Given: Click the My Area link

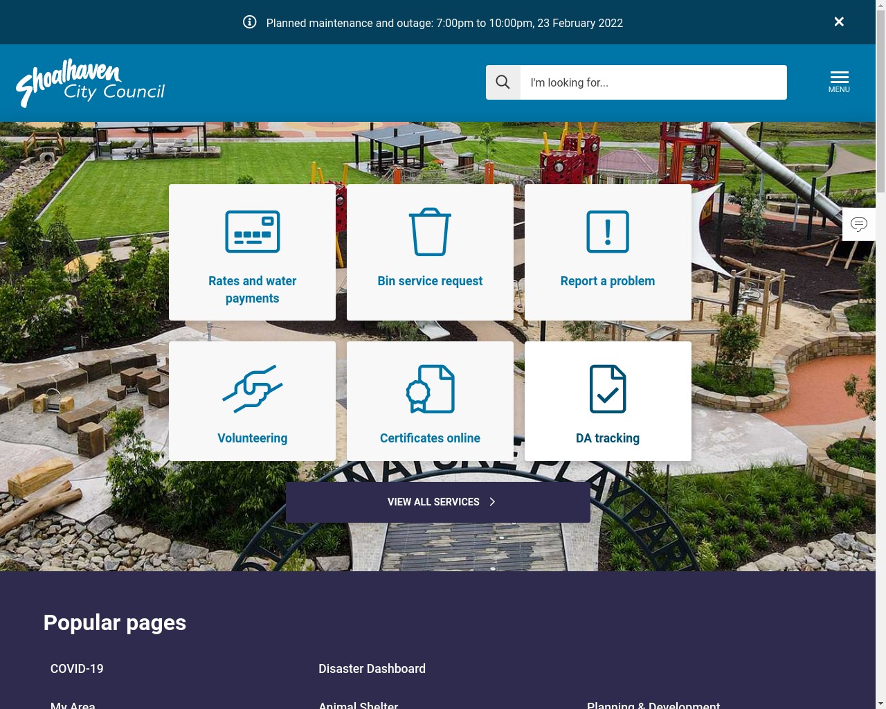Looking at the screenshot, I should tap(73, 705).
